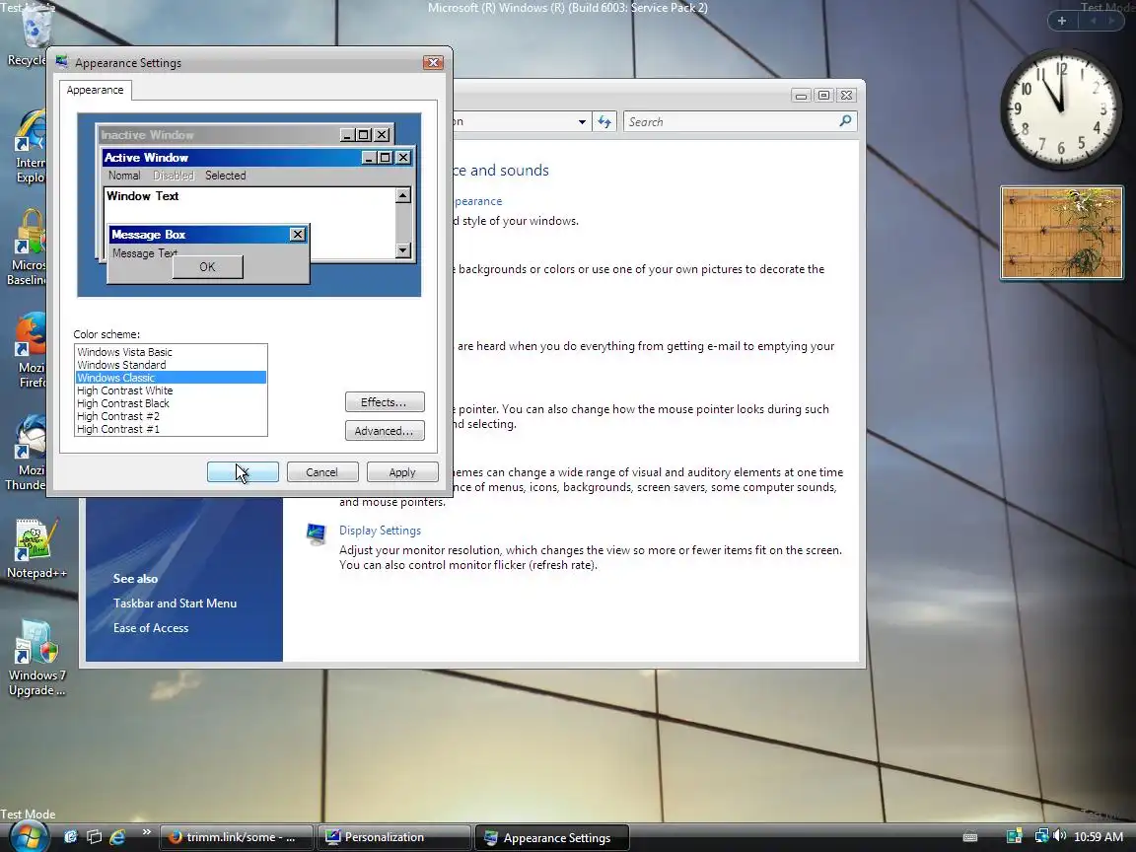Click the OK button in preview Message Box

(x=207, y=266)
